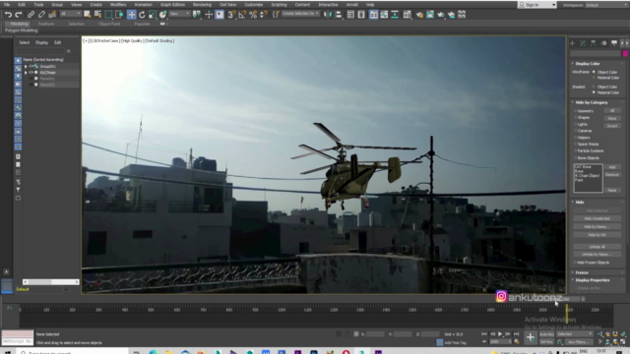This screenshot has width=630, height=354.
Task: Toggle the Cameras hide checkbox
Action: 575,131
